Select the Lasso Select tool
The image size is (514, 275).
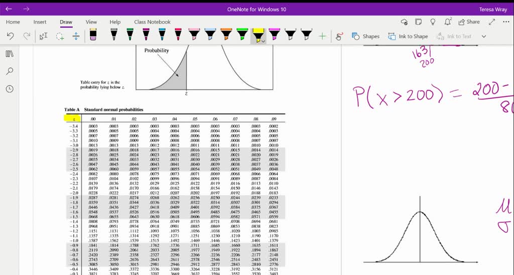pyautogui.click(x=60, y=36)
